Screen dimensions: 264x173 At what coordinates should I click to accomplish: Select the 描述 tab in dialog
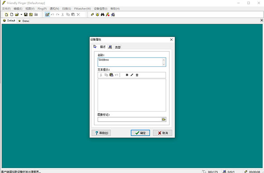pos(99,47)
